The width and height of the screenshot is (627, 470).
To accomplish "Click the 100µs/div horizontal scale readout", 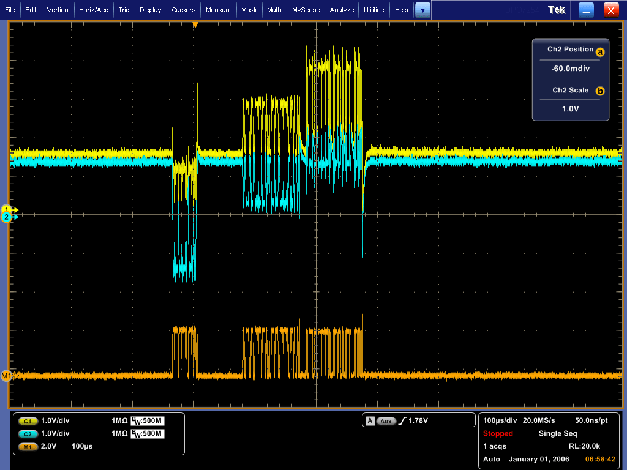I will 499,421.
